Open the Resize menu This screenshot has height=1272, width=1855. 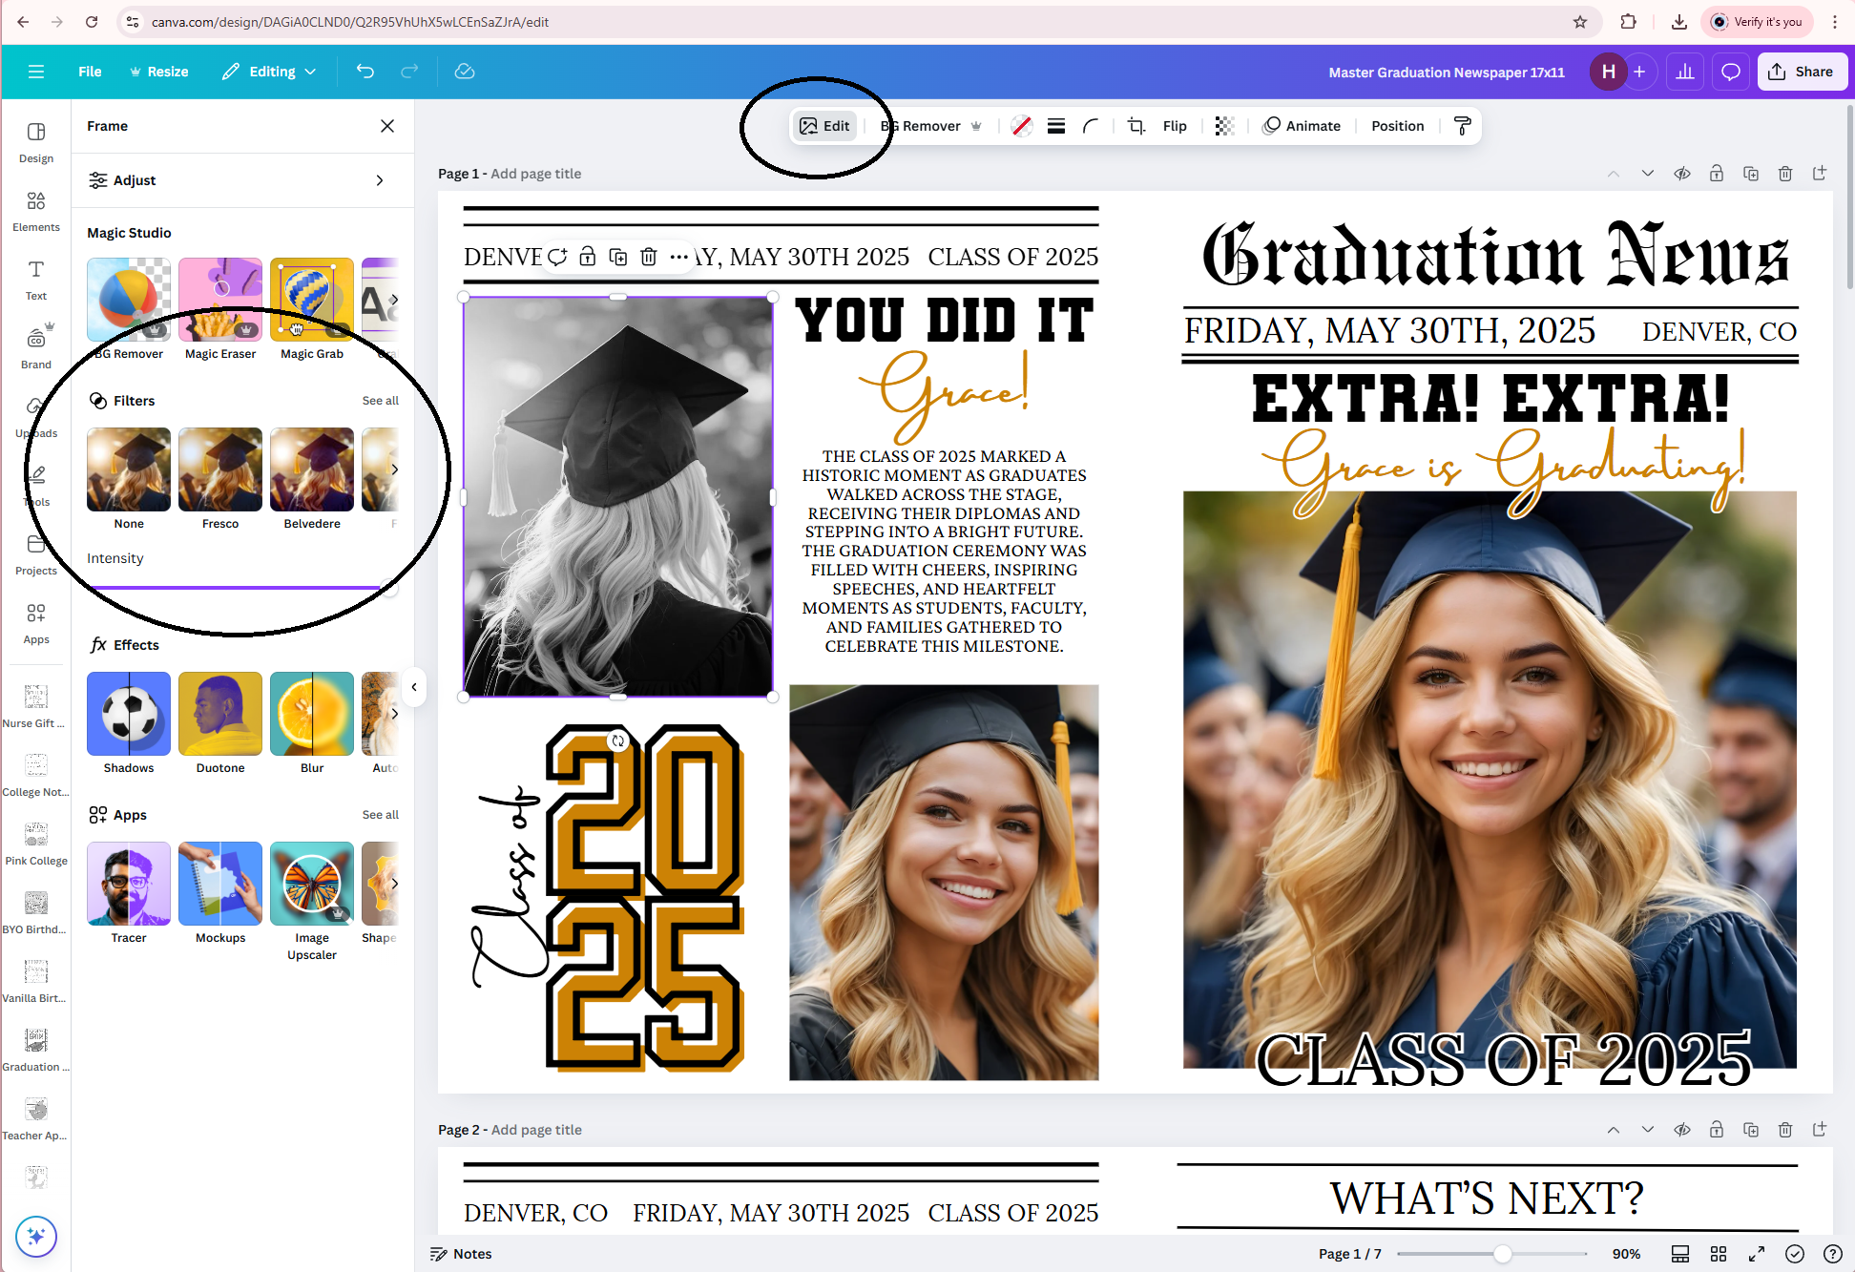click(x=159, y=72)
